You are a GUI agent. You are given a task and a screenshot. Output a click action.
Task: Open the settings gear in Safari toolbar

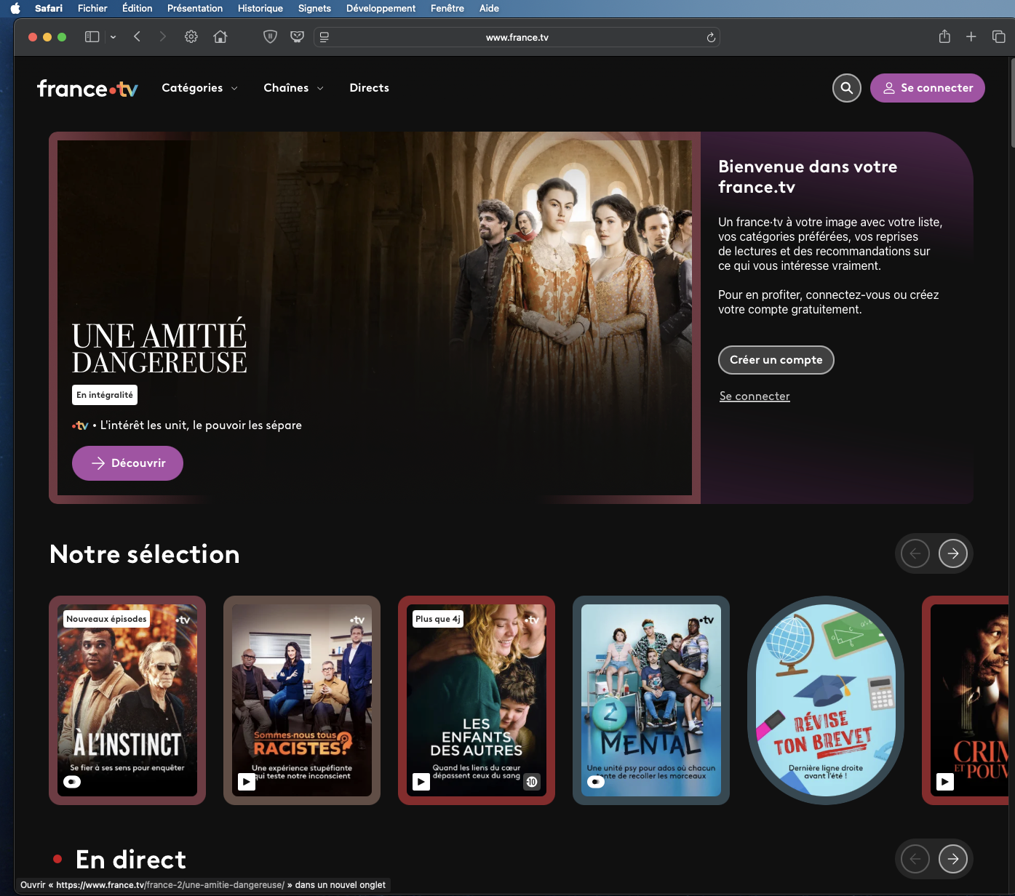pyautogui.click(x=191, y=37)
